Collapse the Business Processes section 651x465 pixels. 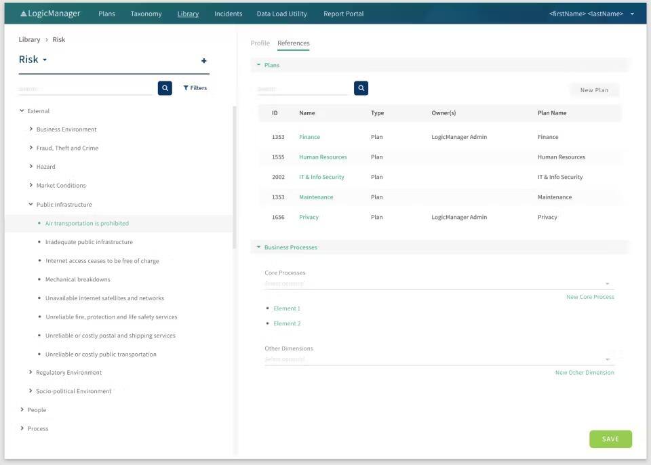pos(258,247)
